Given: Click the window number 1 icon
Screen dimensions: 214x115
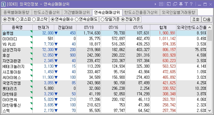Looking at the screenshot, I should 3,4.
